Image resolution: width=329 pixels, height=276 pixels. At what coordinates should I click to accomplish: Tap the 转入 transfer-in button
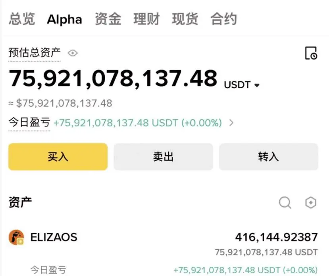[269, 157]
